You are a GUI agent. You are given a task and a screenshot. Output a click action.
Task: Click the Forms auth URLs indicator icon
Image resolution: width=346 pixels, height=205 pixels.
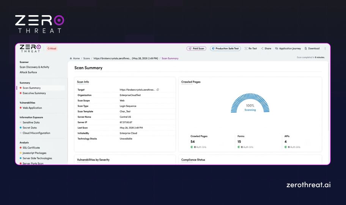[239, 147]
